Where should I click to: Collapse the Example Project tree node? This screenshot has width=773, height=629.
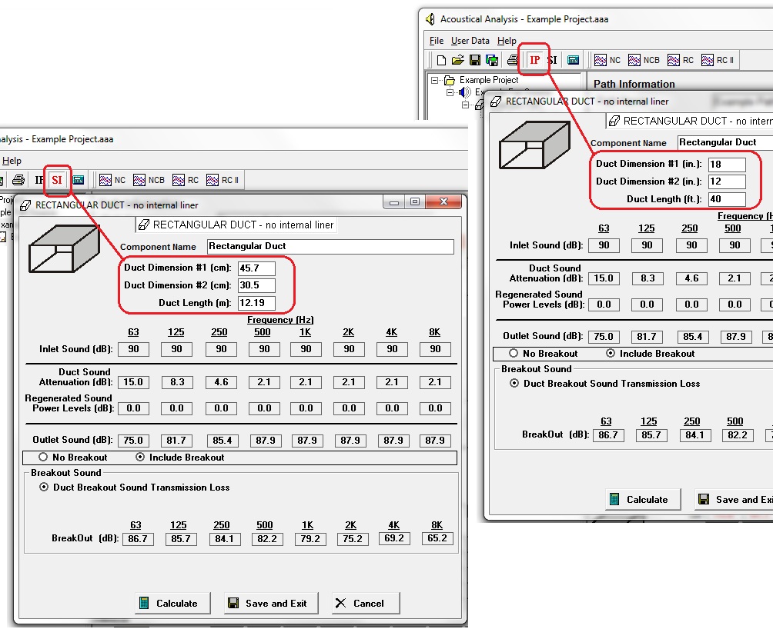click(434, 80)
